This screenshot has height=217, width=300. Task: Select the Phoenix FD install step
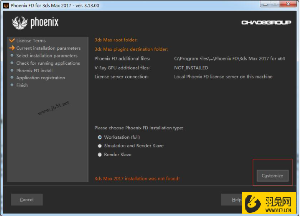[x=34, y=71]
